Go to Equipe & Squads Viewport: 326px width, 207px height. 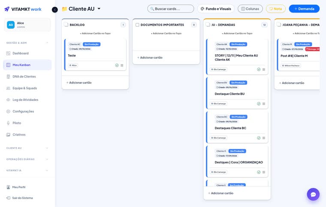tap(27, 88)
